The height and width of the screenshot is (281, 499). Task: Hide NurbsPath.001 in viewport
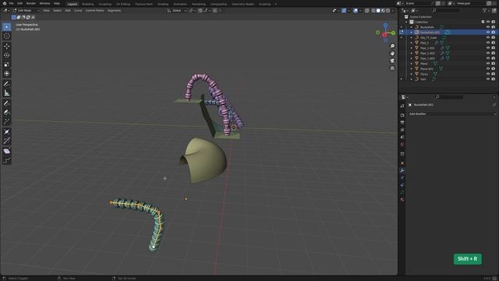pos(488,32)
